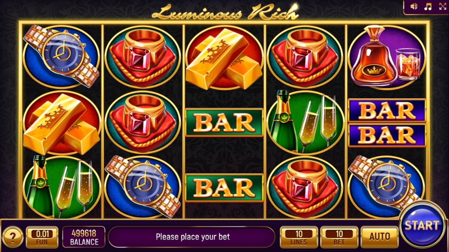Select the ruby ring atop second reel
Viewport: 449px width, 252px height.
pyautogui.click(x=143, y=57)
